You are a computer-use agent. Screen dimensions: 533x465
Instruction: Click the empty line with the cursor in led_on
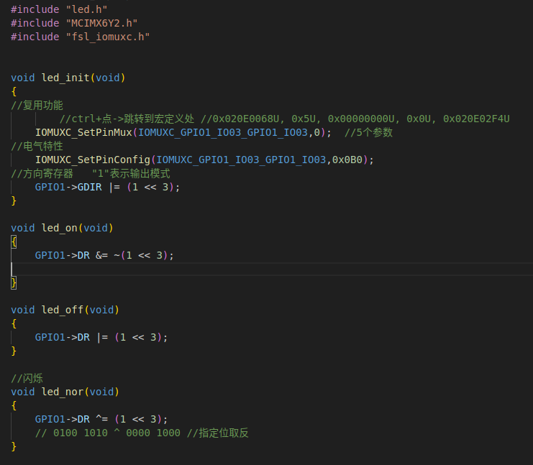(272, 269)
